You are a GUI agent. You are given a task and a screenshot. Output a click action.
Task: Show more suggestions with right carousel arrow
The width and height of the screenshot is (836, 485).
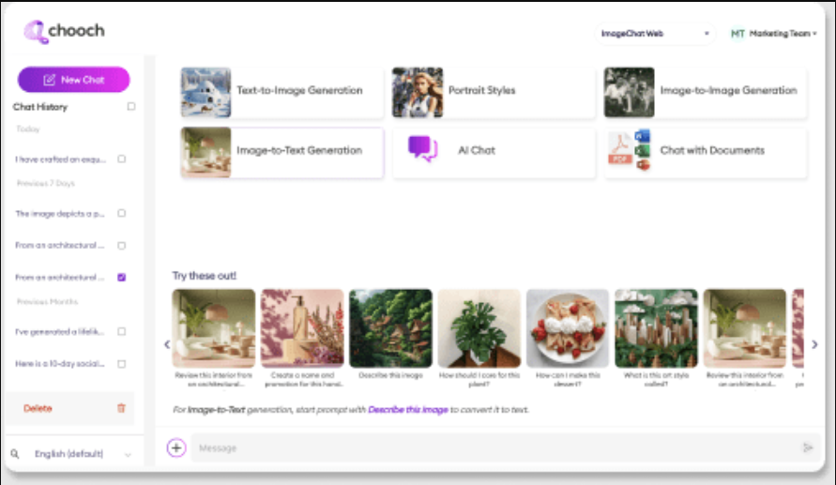(814, 345)
